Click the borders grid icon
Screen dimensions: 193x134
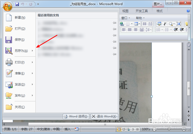(x=128, y=24)
